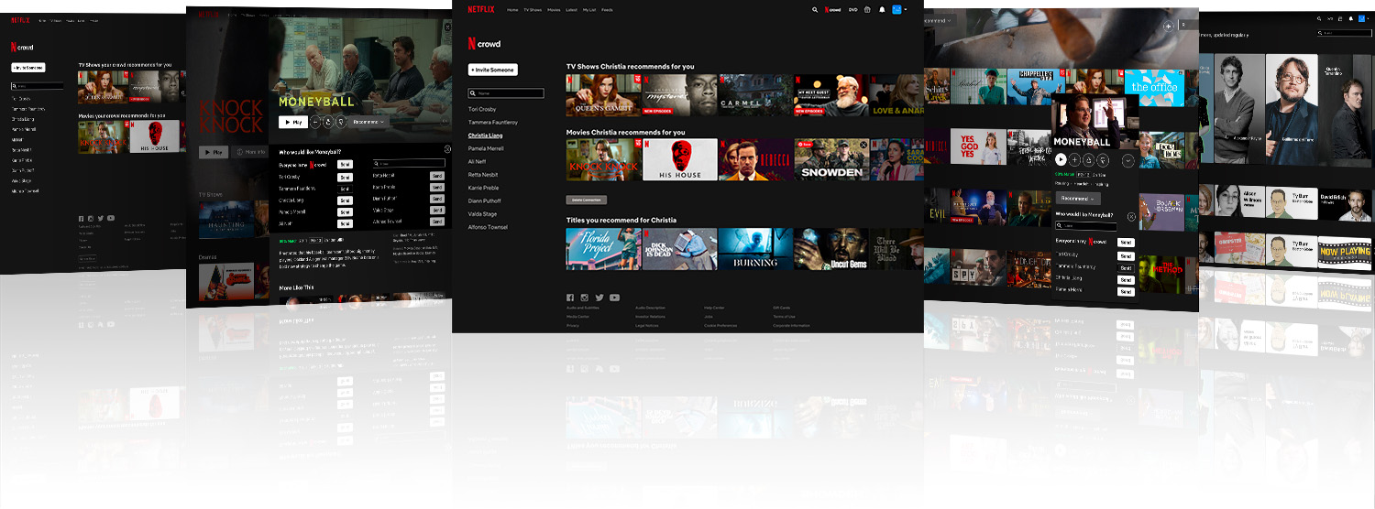Expand Recommend dropdown in left Moneyball window
Image resolution: width=1375 pixels, height=509 pixels.
(369, 122)
